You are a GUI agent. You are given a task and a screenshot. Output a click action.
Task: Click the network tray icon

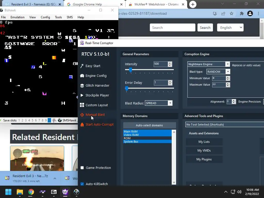tap(233, 192)
